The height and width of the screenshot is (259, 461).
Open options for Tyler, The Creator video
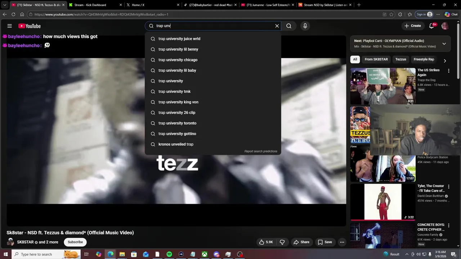click(x=449, y=187)
